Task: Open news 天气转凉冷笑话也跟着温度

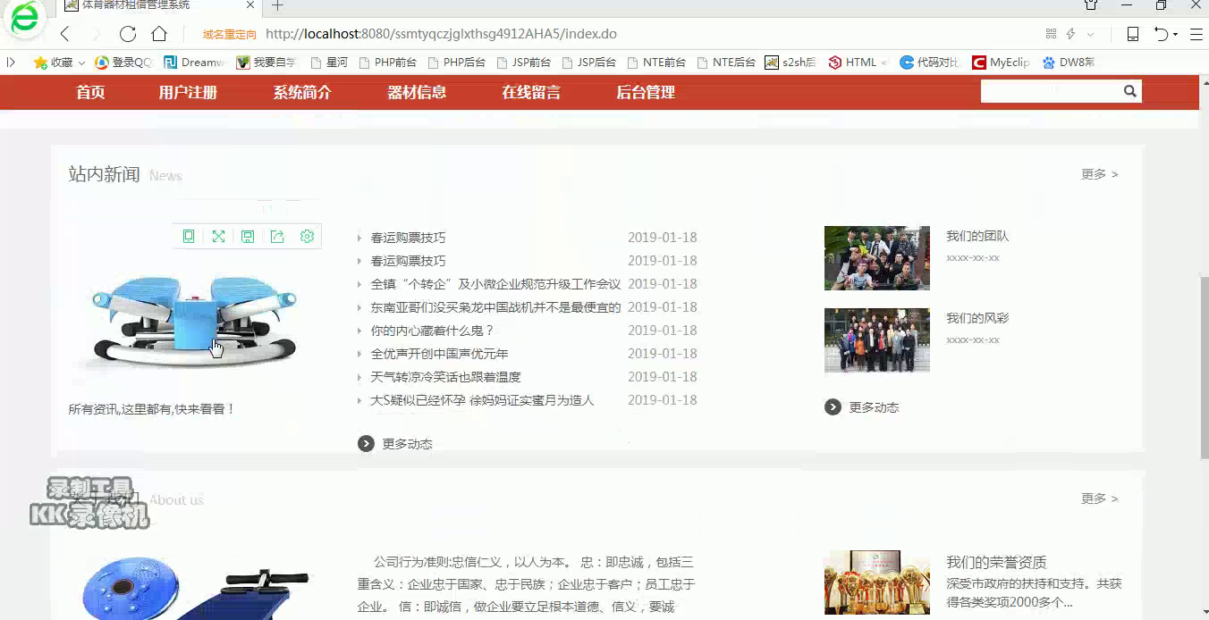Action: (445, 377)
